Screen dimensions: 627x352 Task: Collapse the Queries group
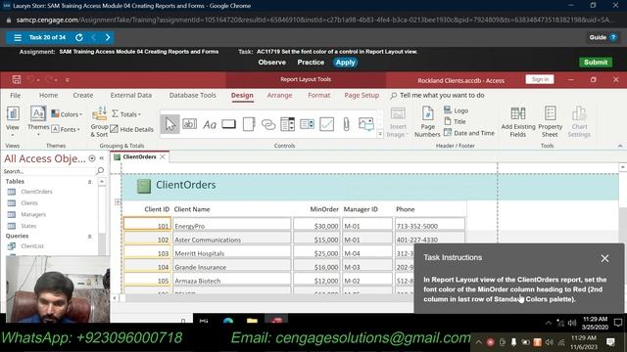(89, 237)
